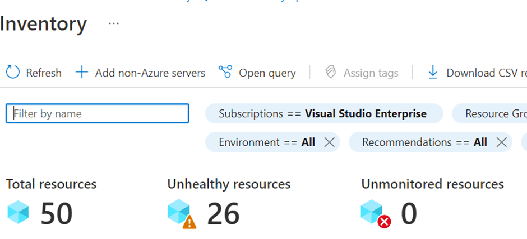Click the Download CSV report label
Image resolution: width=527 pixels, height=239 pixels.
pos(486,73)
